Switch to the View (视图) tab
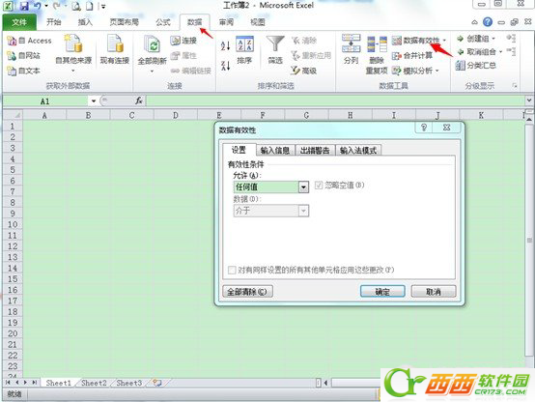535x402 pixels. point(258,22)
